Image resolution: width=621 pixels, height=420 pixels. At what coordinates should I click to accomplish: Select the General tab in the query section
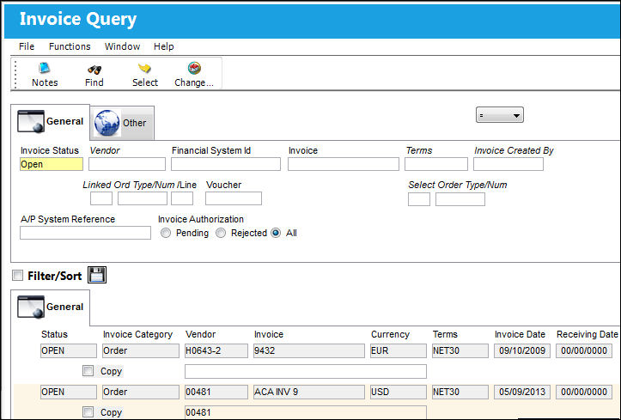pos(51,121)
